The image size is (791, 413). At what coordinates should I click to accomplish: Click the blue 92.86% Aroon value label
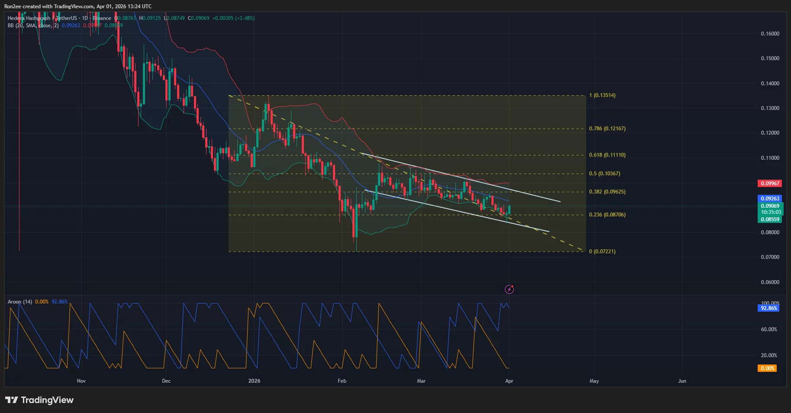tap(768, 308)
